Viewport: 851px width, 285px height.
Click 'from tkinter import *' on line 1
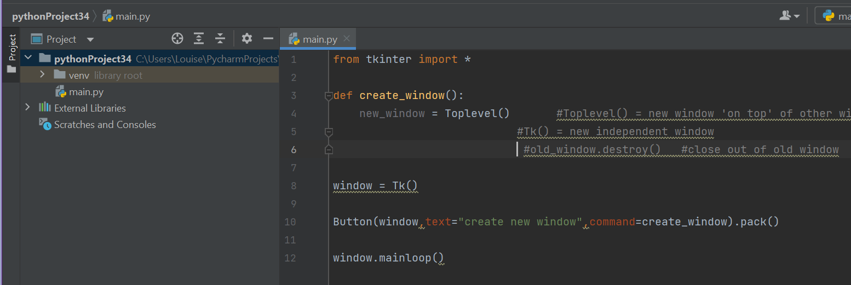coord(402,59)
